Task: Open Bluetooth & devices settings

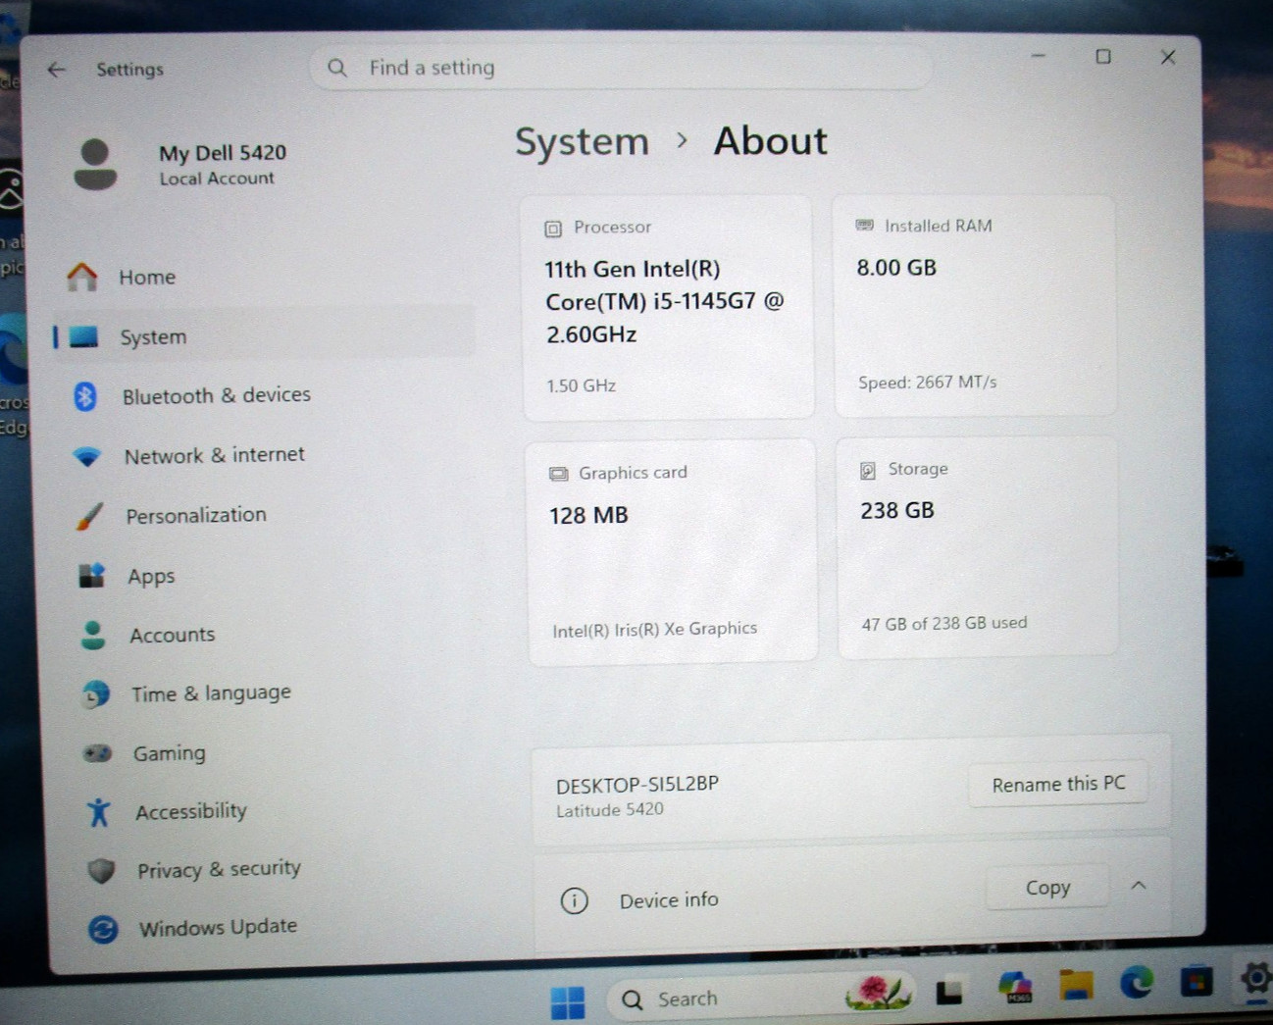Action: [264, 395]
